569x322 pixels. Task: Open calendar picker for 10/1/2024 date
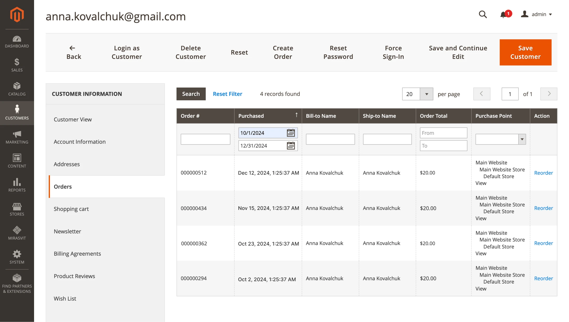(291, 133)
